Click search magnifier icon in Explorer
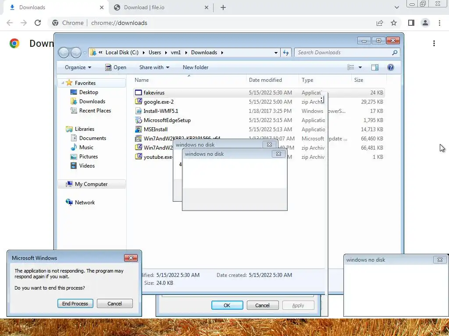 (x=395, y=52)
